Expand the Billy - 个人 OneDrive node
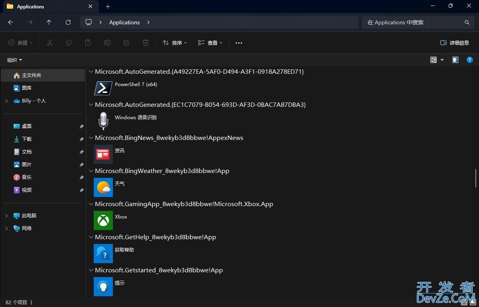The height and width of the screenshot is (307, 479). [6, 101]
